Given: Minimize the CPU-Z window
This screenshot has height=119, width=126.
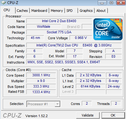Looking at the screenshot, I should pos(102,3).
